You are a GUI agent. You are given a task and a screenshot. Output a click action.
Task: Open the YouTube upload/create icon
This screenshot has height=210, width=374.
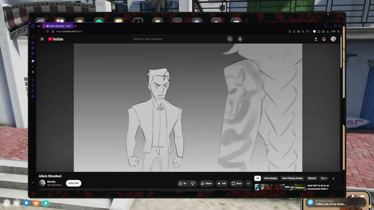coord(316,39)
